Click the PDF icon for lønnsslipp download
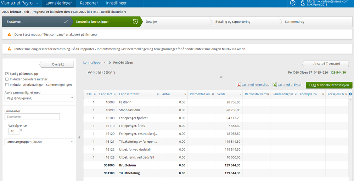 [x=239, y=85]
